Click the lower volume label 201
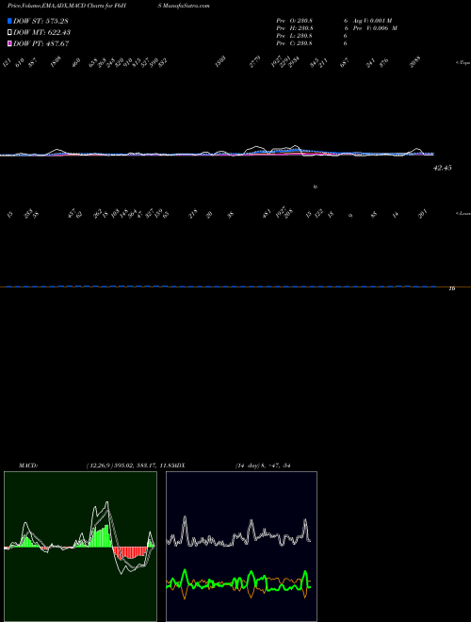This screenshot has height=622, width=471. pos(423,215)
